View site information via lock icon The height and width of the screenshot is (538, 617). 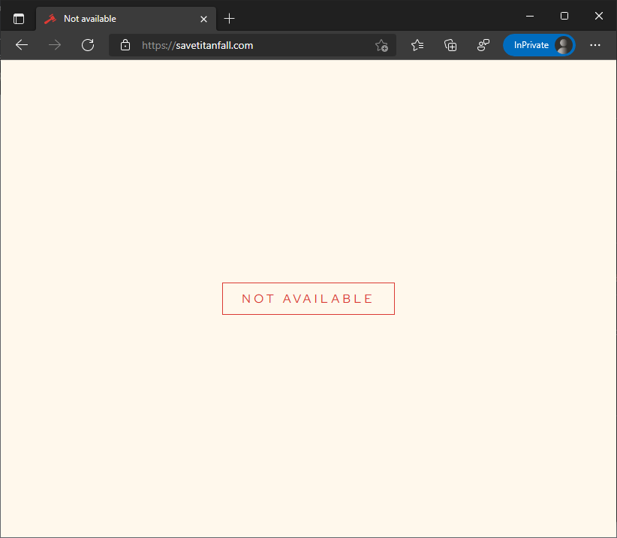125,45
